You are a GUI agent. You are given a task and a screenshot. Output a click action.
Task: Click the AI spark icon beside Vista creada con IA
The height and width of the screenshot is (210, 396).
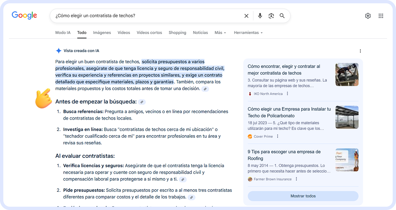(58, 50)
